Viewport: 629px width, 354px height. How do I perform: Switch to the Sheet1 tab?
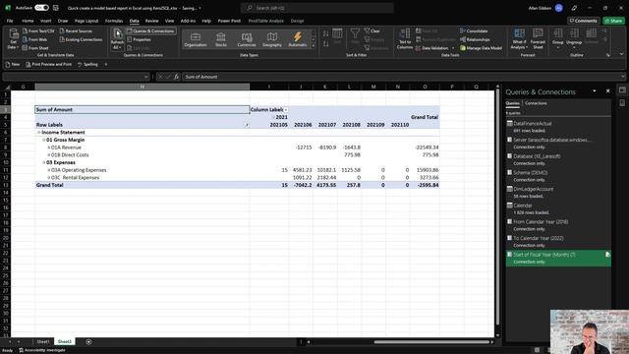(x=43, y=341)
